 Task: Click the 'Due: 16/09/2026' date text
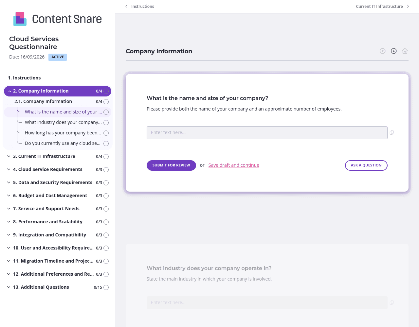point(27,57)
